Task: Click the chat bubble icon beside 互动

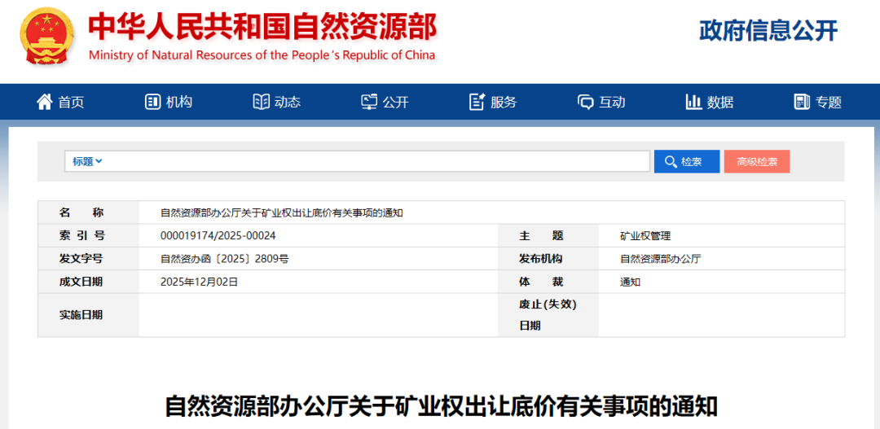Action: (x=585, y=102)
